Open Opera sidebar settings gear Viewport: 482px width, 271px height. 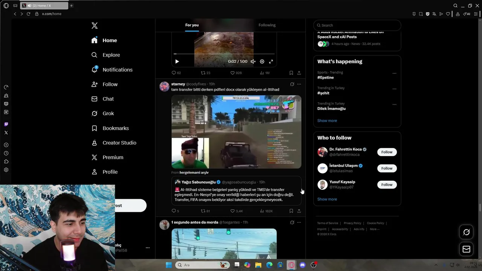6,170
